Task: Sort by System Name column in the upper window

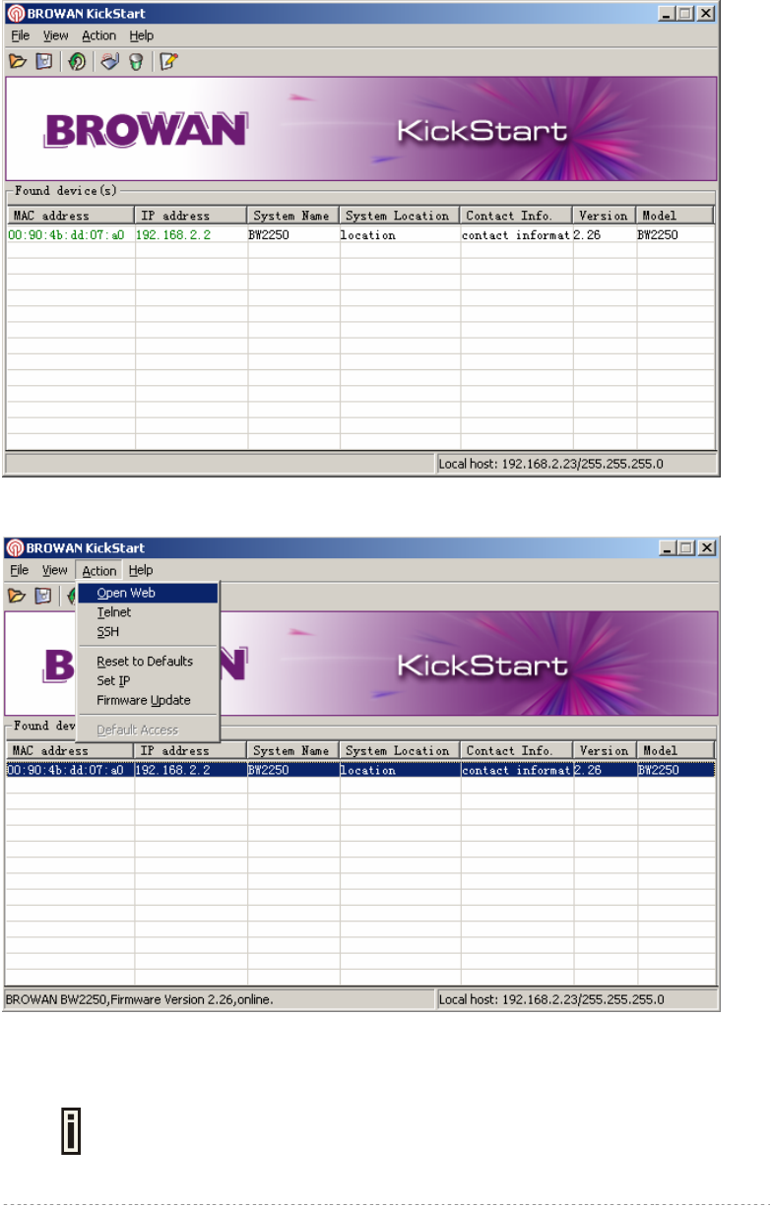Action: pyautogui.click(x=293, y=216)
